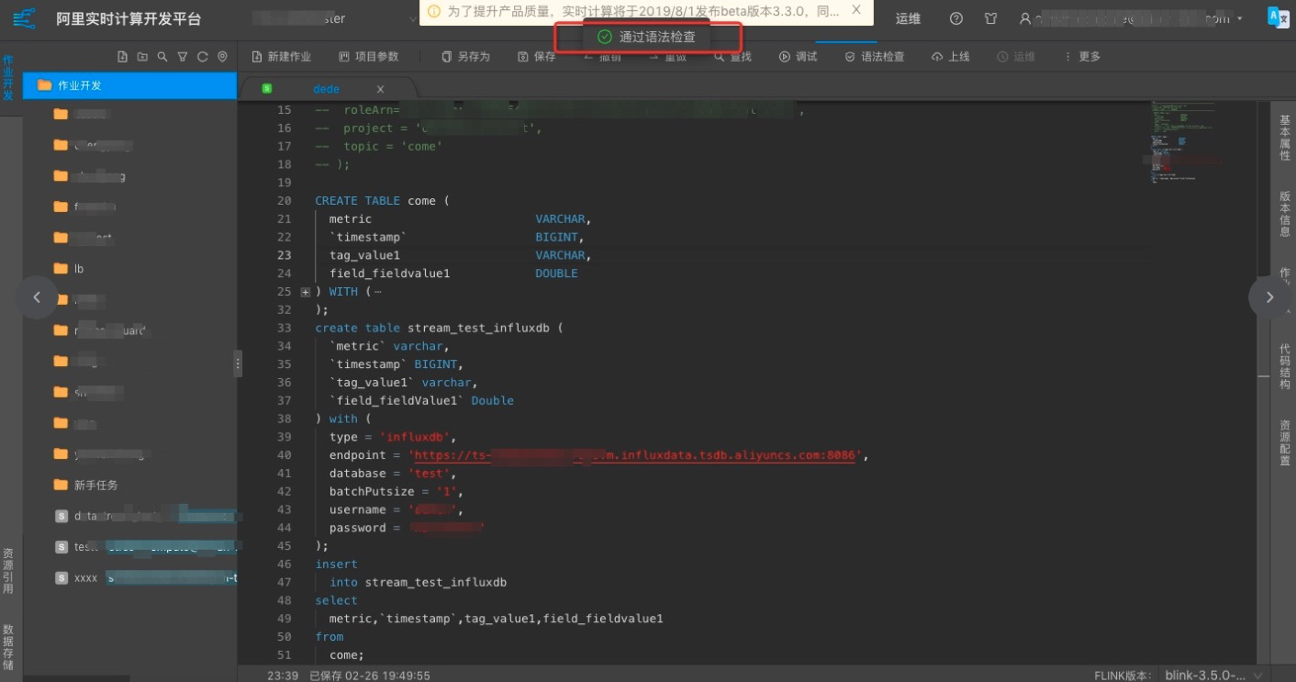Open 版本信息 right side panel
1296x682 pixels.
point(1285,214)
